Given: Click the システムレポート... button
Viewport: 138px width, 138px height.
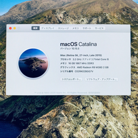Looking at the screenshot, I should [x=71, y=79].
